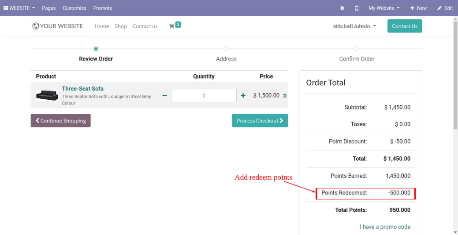Click the $ 1,500.00 product price

[x=266, y=95]
